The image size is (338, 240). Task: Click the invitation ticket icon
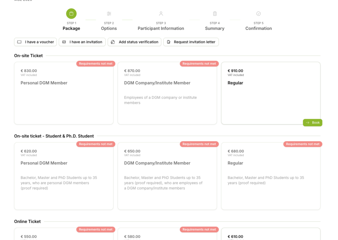pyautogui.click(x=64, y=42)
